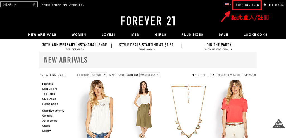
Task: Select the Lookbooks navigation item
Action: tap(255, 34)
